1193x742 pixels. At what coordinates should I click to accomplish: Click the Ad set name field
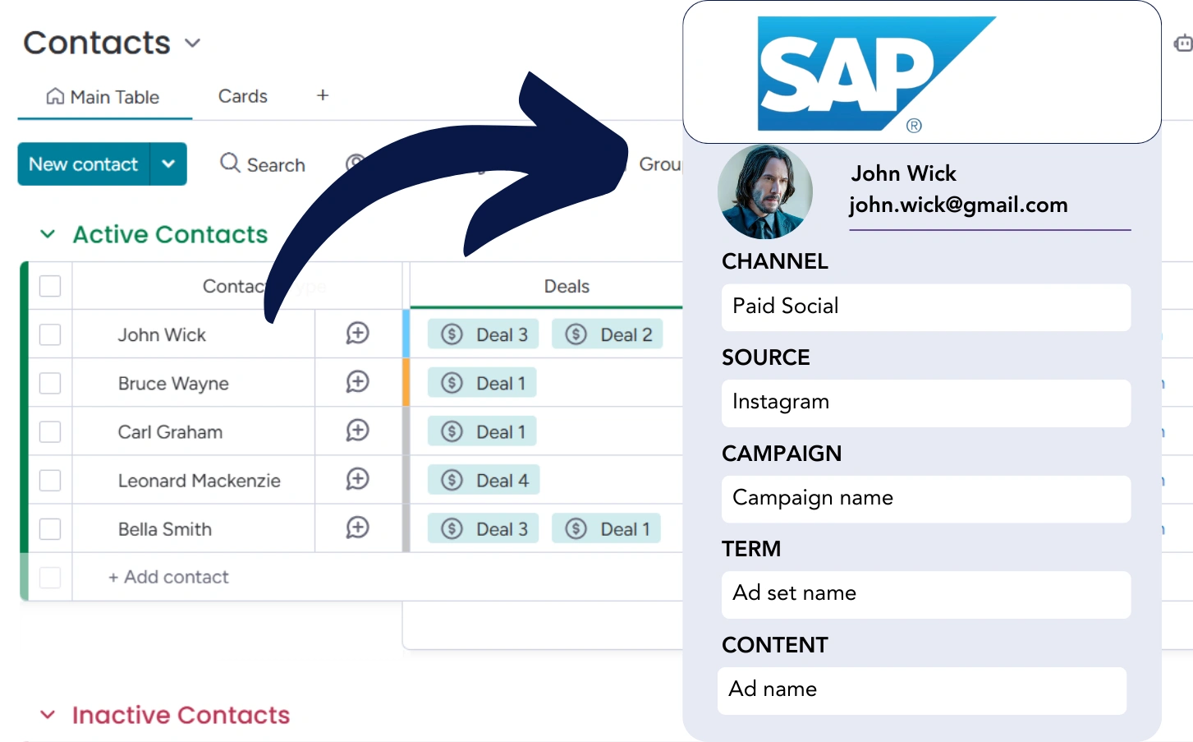point(926,594)
